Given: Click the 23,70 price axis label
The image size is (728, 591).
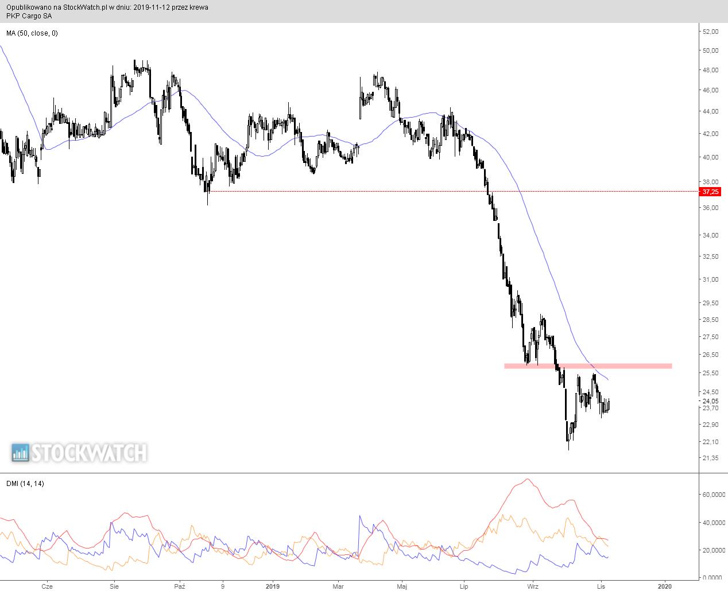Looking at the screenshot, I should [710, 408].
